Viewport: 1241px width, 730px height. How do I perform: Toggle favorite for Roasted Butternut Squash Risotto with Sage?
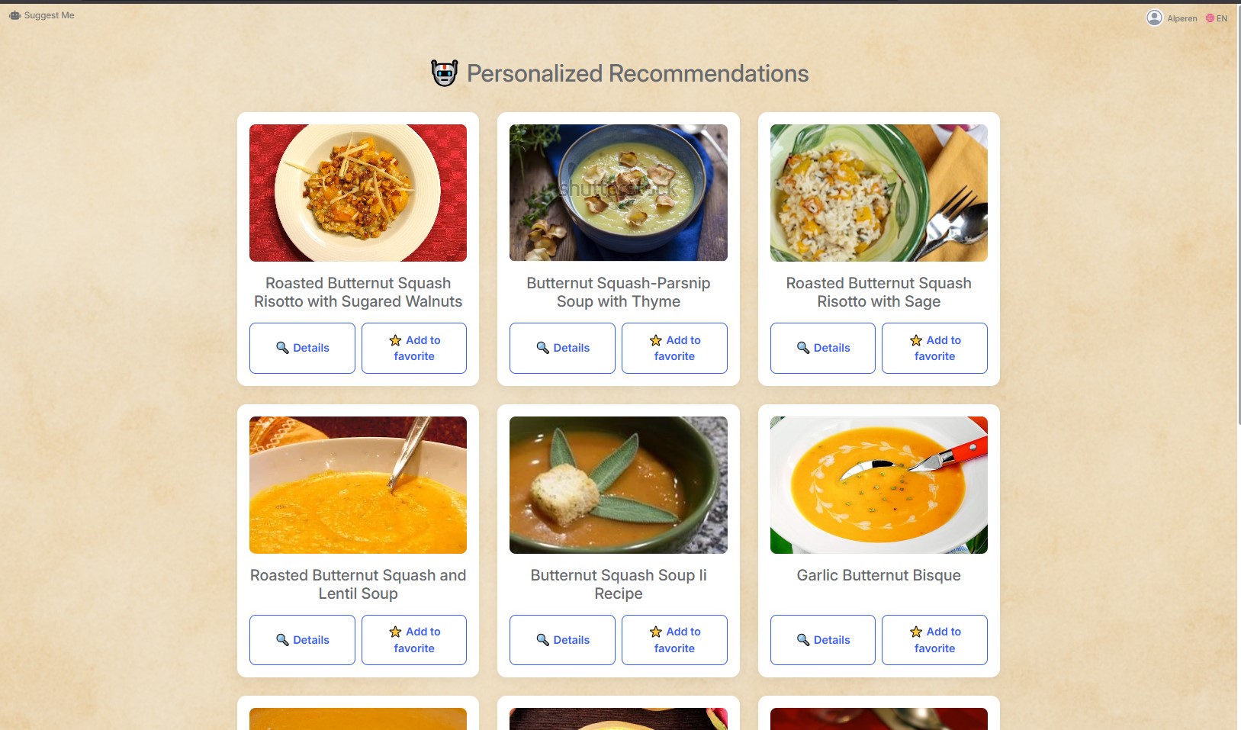(x=934, y=348)
